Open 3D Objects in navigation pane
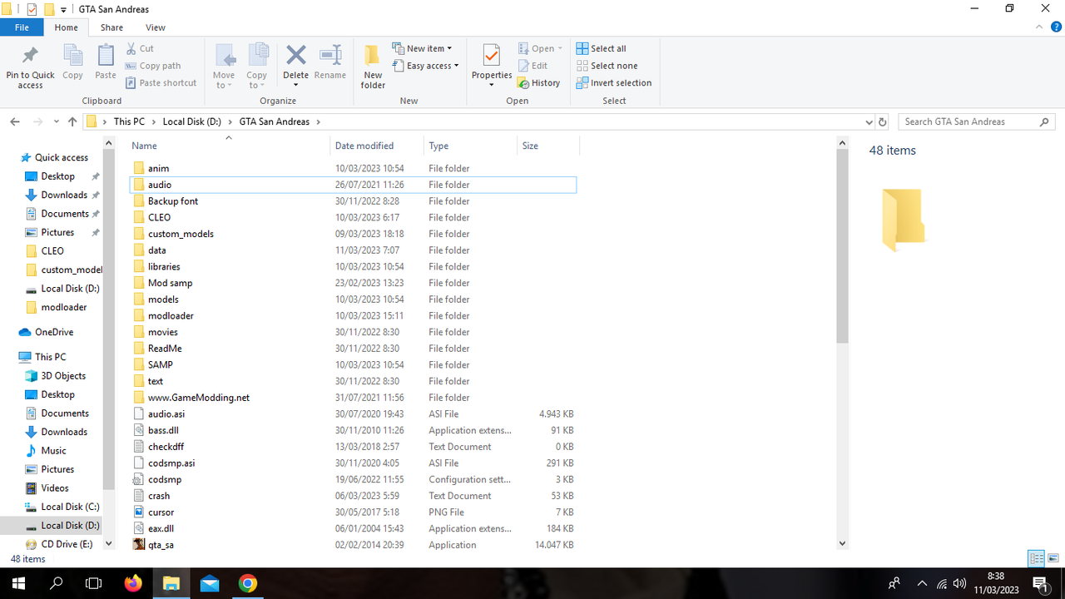Image resolution: width=1065 pixels, height=599 pixels. 63,376
